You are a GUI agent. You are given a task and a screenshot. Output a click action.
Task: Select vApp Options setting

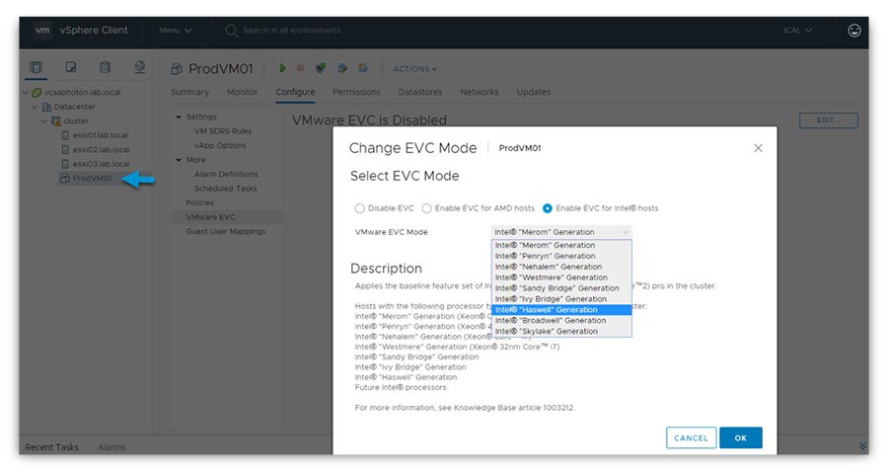point(220,145)
